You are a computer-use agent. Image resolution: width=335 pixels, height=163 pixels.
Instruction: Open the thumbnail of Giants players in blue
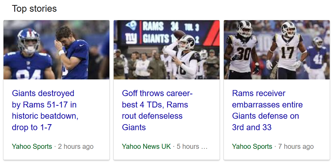[57, 50]
